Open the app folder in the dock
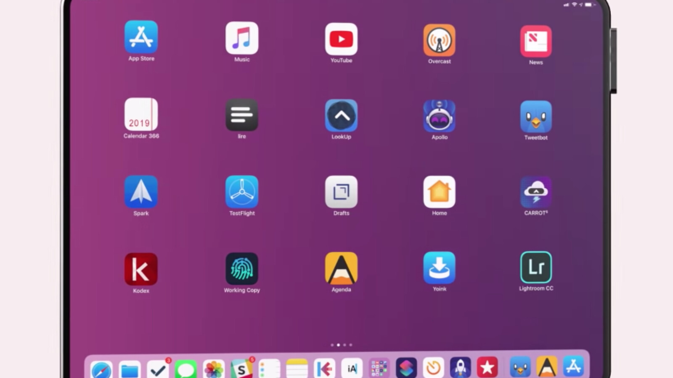Viewport: 673px width, 378px height. (379, 368)
